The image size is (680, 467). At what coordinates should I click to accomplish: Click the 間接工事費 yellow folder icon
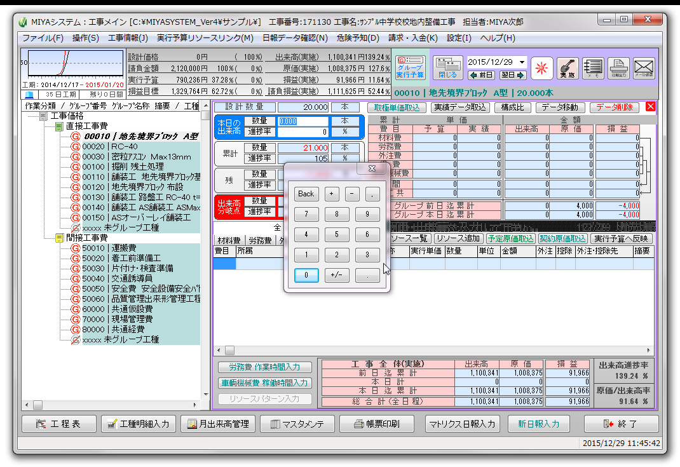click(59, 238)
